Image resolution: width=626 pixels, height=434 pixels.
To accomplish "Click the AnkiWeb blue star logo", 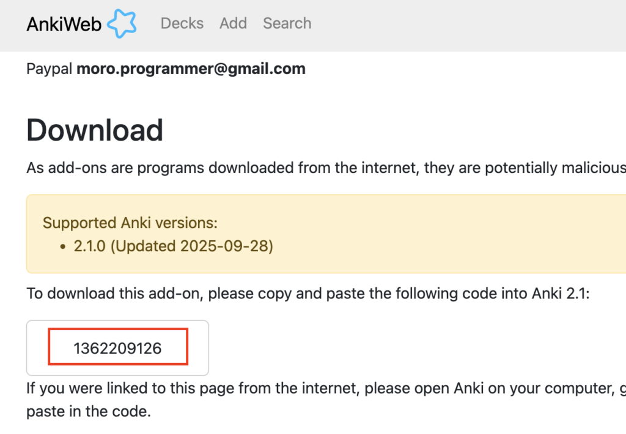I will [122, 24].
